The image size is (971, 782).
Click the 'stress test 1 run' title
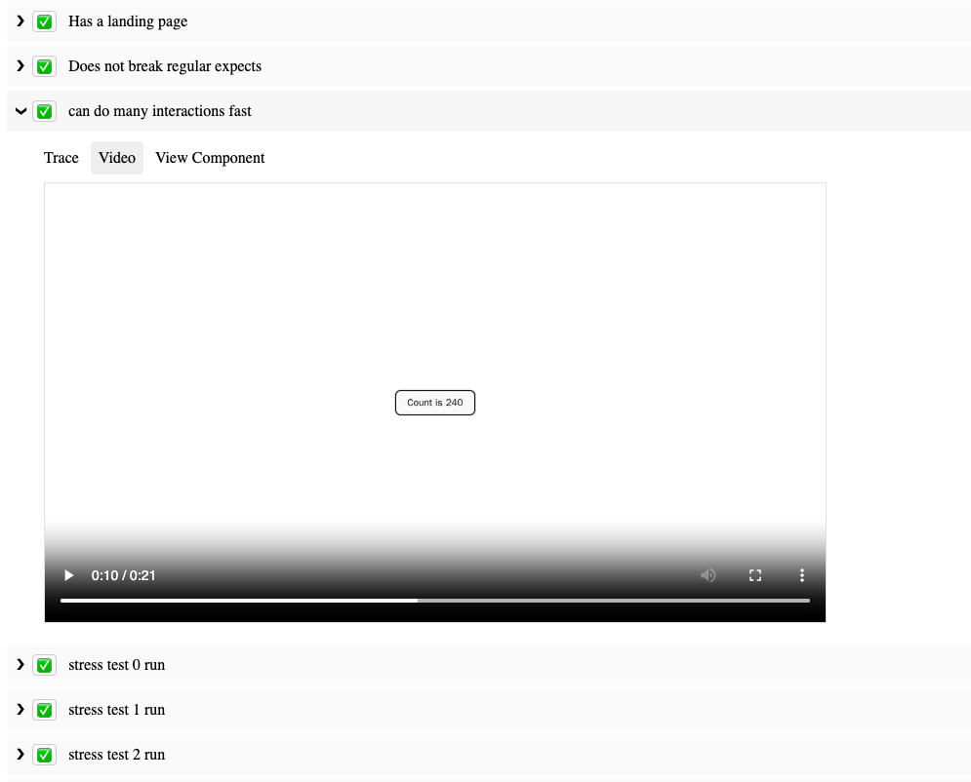point(116,710)
